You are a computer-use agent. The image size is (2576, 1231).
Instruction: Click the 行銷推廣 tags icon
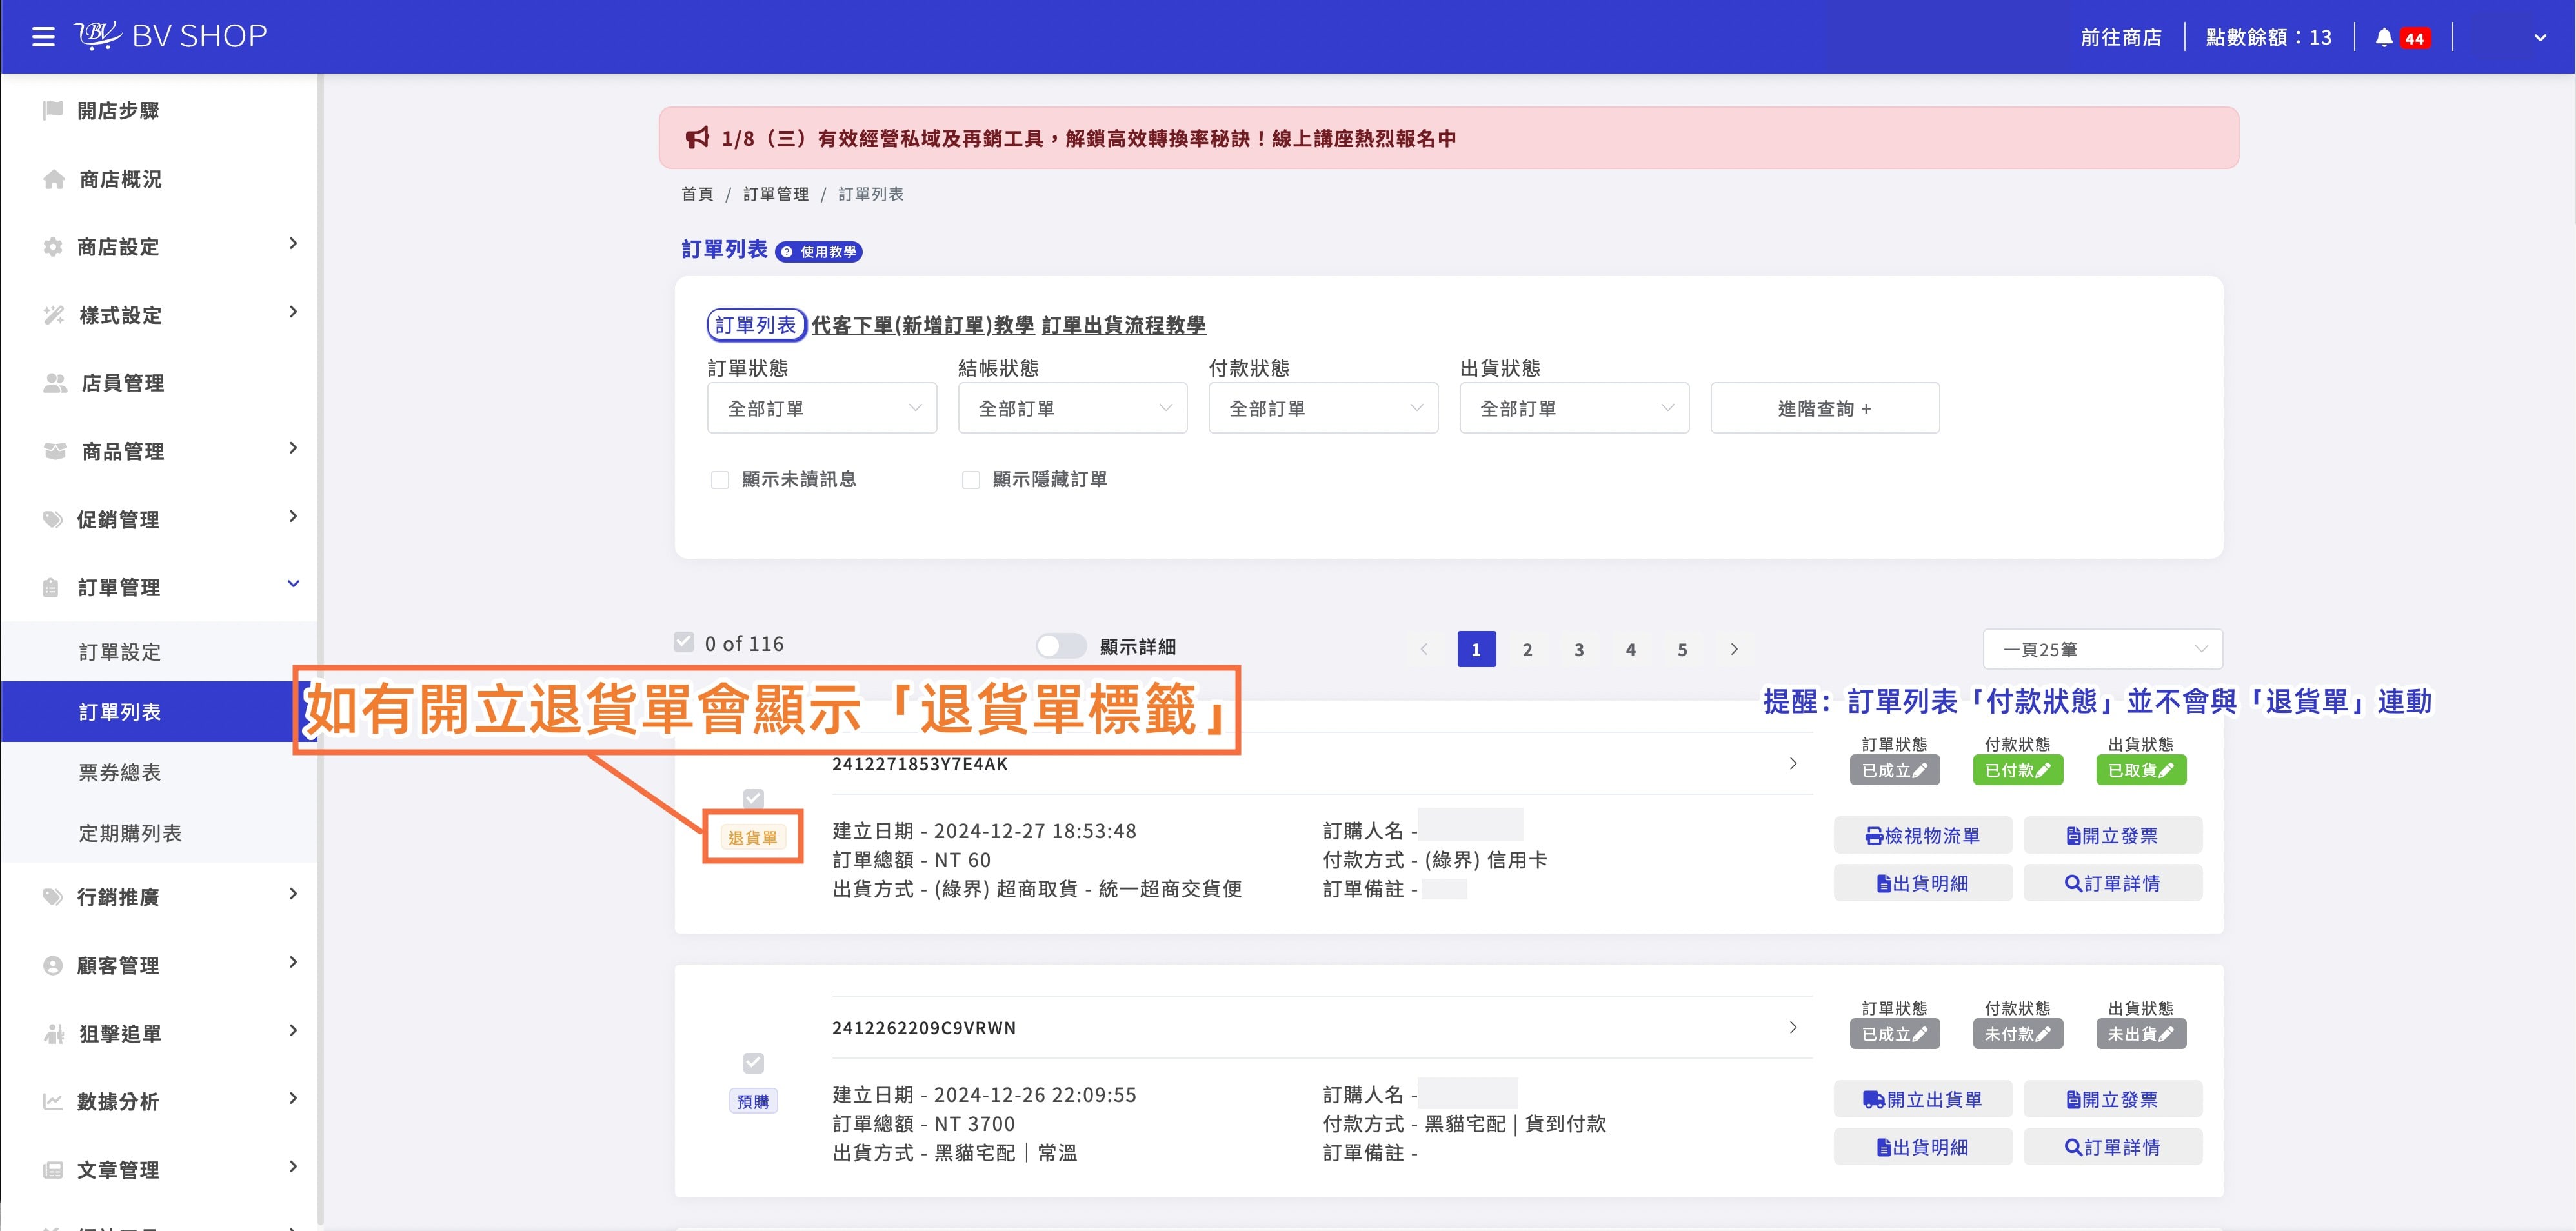tap(53, 897)
